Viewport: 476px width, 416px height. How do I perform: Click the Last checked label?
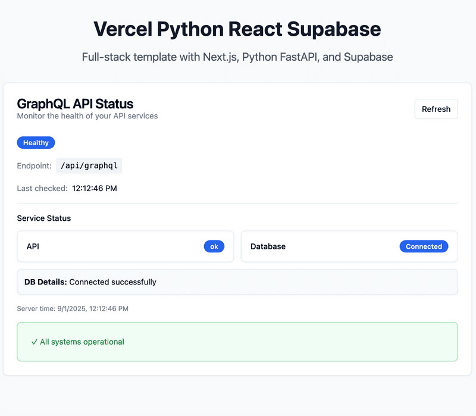point(42,189)
